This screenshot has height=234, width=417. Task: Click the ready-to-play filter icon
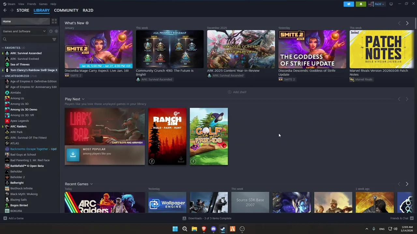pos(56,31)
